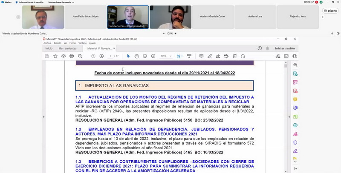Viewport: 341px width, 173px height.
Task: Decrease shared view zoom from 105%
Action: click(164, 34)
